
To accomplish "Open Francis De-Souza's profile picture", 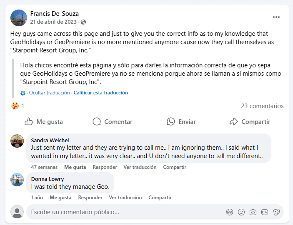I will [x=18, y=17].
